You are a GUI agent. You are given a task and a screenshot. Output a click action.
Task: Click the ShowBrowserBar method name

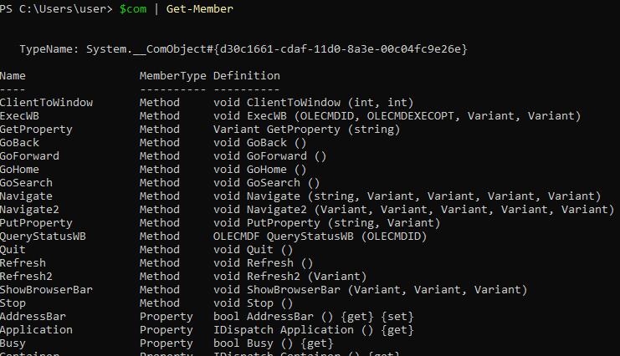pos(47,290)
